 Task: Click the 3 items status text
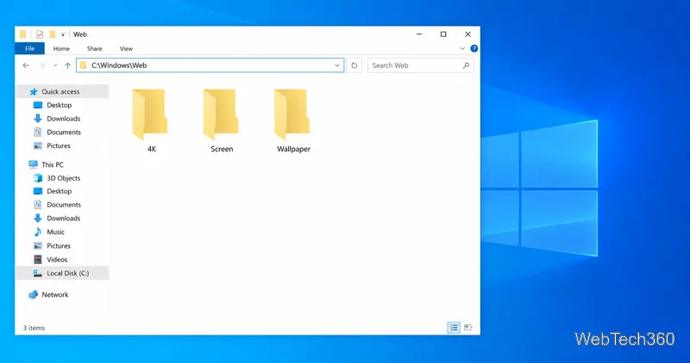coord(34,328)
